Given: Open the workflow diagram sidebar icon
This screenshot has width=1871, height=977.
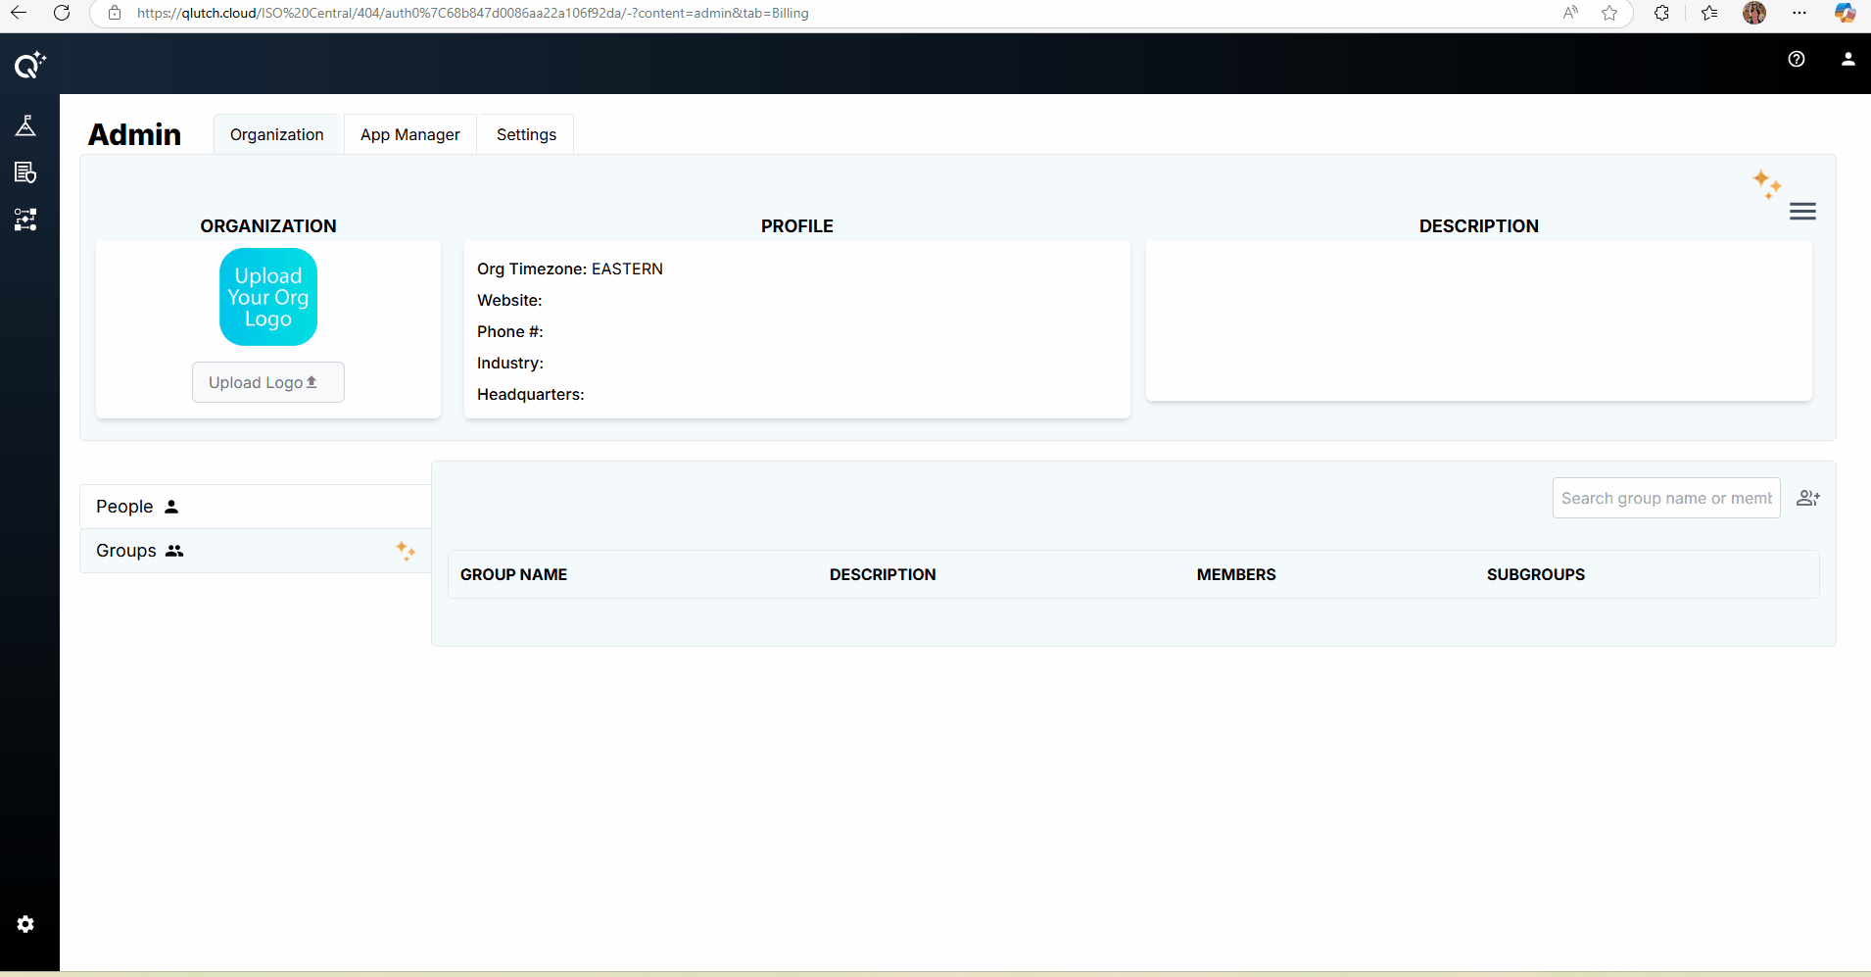Looking at the screenshot, I should [25, 220].
